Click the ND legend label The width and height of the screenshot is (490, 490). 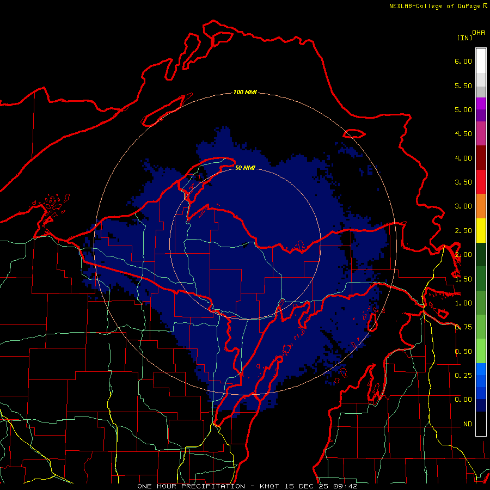click(x=468, y=424)
